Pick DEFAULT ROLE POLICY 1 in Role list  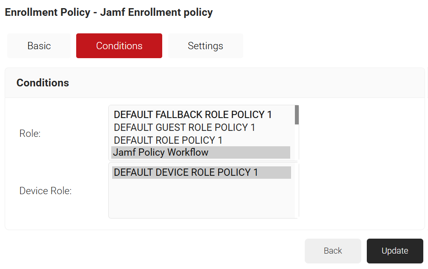(168, 140)
